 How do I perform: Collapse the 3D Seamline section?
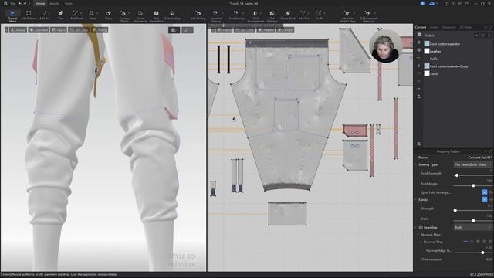click(x=416, y=227)
